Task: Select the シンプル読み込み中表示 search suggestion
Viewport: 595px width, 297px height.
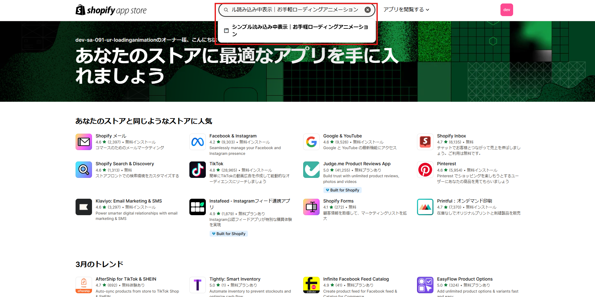Action: point(297,30)
